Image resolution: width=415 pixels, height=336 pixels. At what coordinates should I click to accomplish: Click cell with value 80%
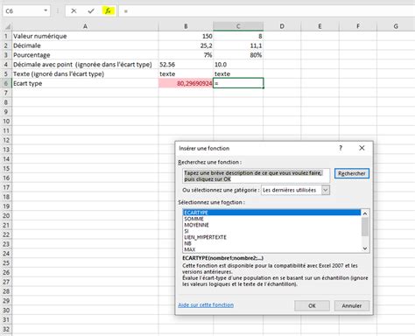(x=238, y=55)
